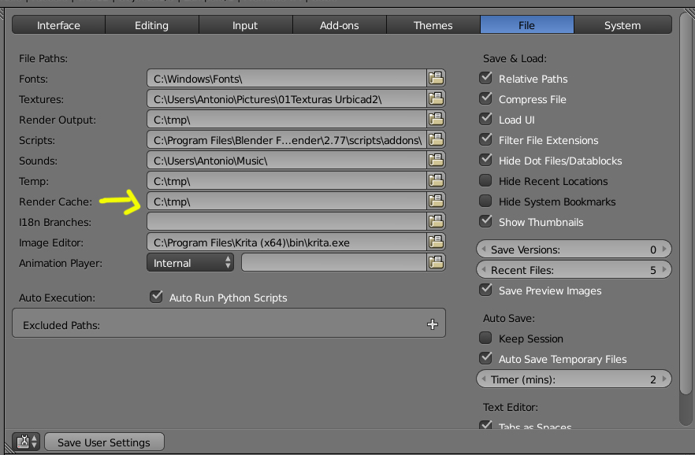This screenshot has height=455, width=695.
Task: Open folder browser for Sounds path
Action: 436,161
